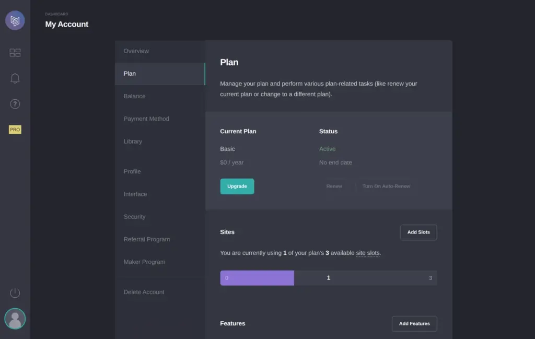Open the Interface settings
This screenshot has width=535, height=339.
pyautogui.click(x=160, y=194)
